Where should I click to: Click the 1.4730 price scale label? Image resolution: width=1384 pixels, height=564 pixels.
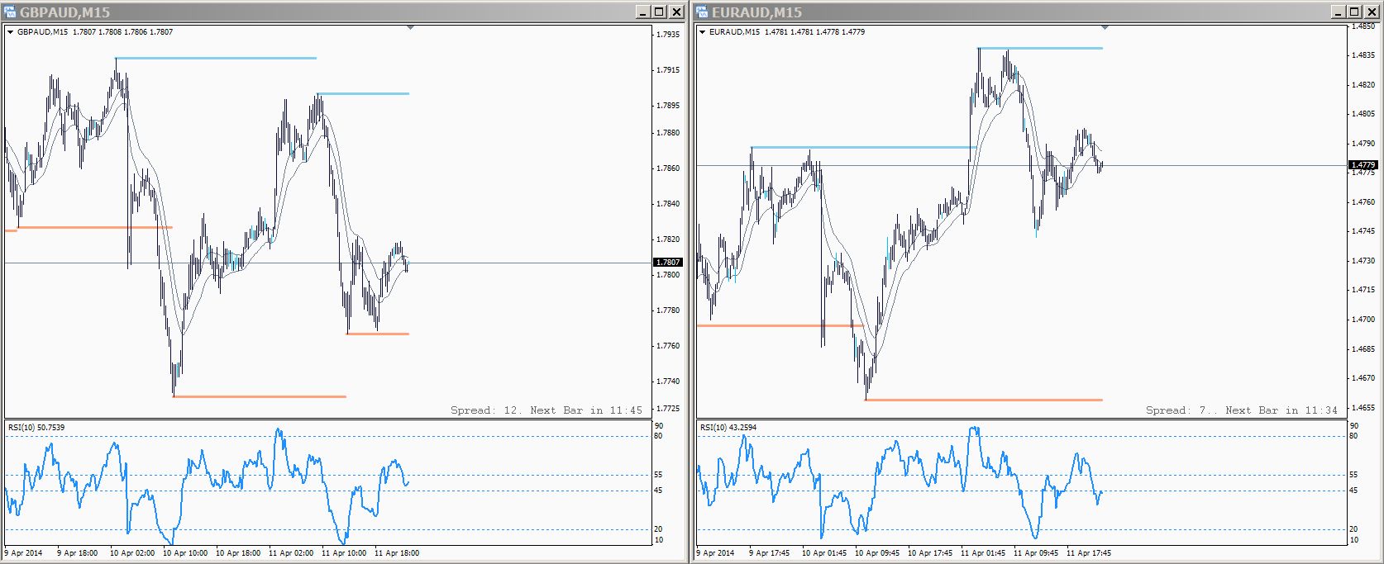[x=1363, y=261]
